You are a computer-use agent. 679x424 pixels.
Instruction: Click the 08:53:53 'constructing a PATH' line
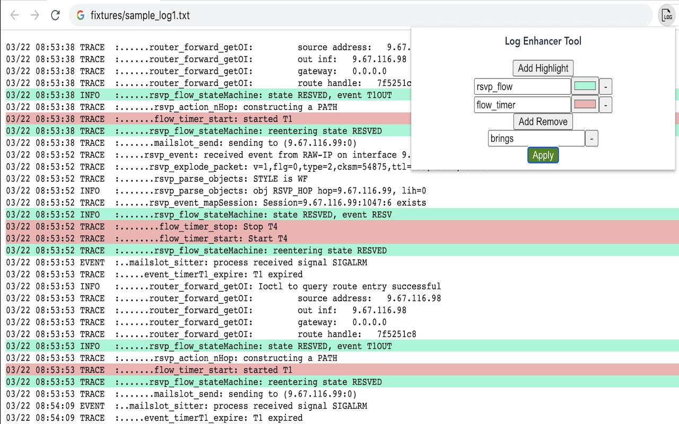pos(171,358)
